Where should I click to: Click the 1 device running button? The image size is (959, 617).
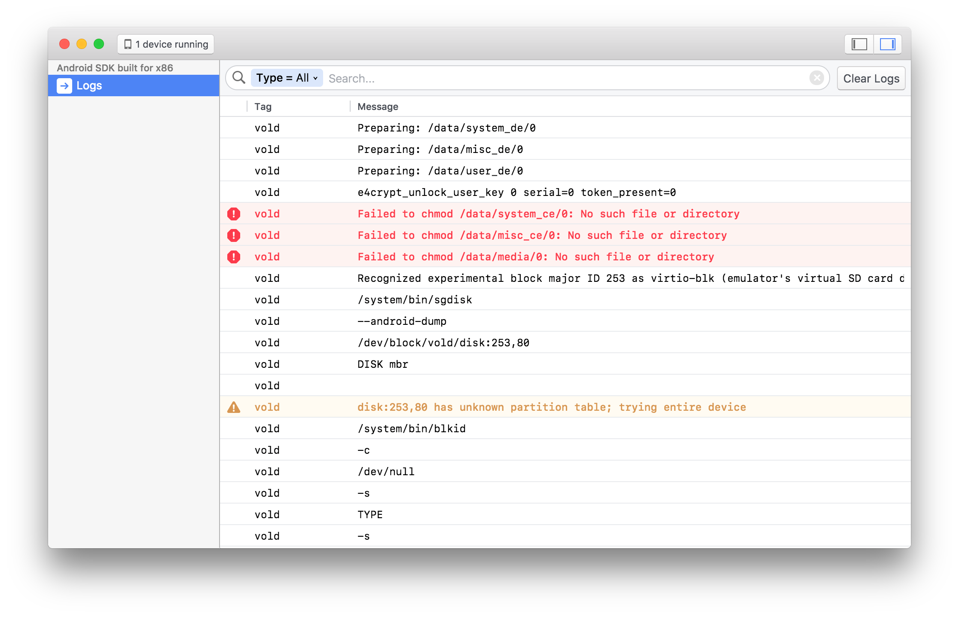pyautogui.click(x=165, y=44)
